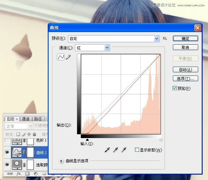The width and height of the screenshot is (208, 180).
Task: Click the link layers icon
Action: pos(10,174)
